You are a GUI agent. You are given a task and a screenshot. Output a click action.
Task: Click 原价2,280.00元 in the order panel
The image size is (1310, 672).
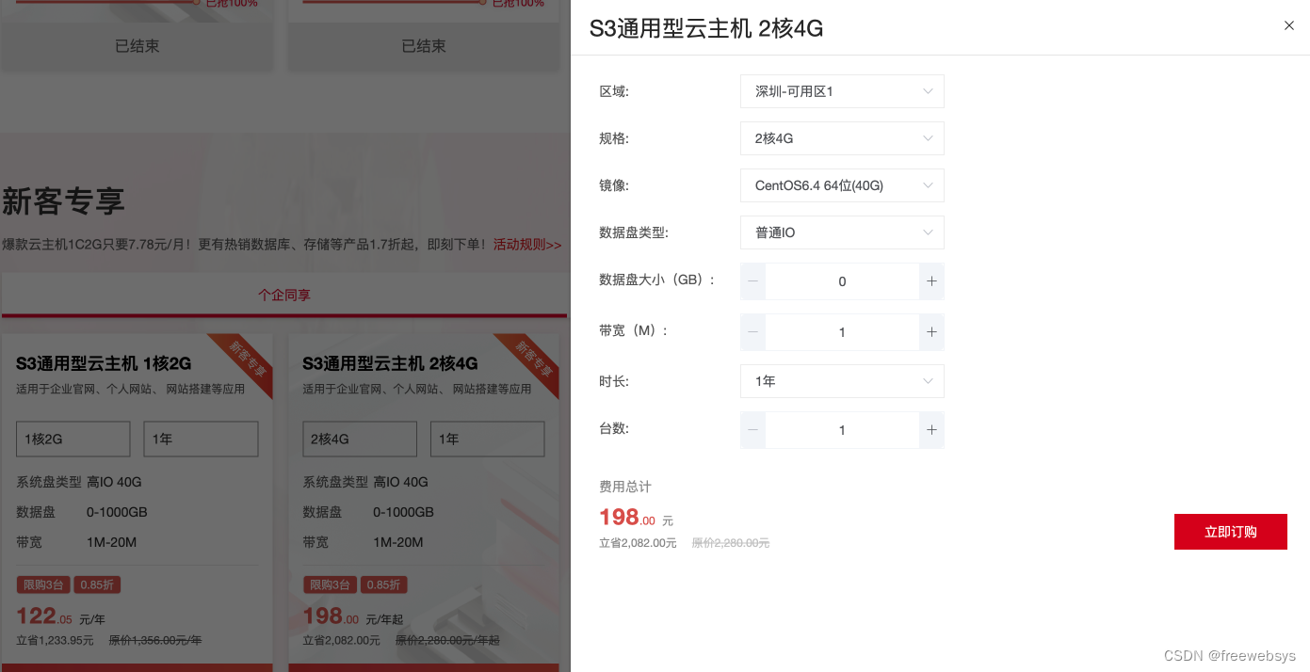(x=731, y=543)
